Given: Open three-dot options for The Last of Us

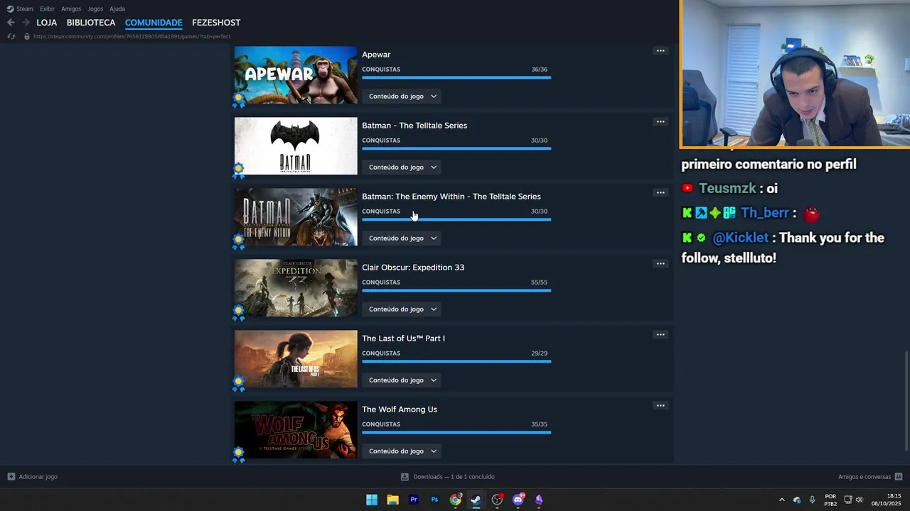Looking at the screenshot, I should 660,334.
